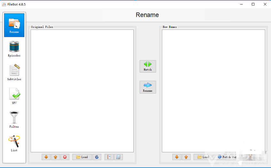
Task: Open the script settings icon under Original Files
Action: pos(118,157)
